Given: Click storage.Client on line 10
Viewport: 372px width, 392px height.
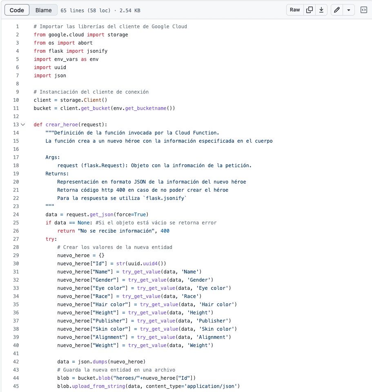Looking at the screenshot, I should (81, 100).
